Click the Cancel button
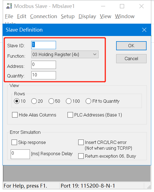 point(131,59)
